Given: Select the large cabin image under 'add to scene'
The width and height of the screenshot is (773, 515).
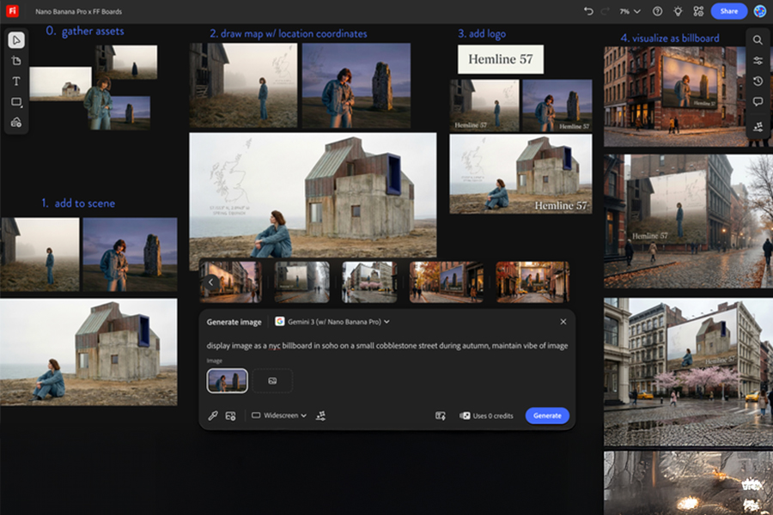Looking at the screenshot, I should (x=88, y=353).
